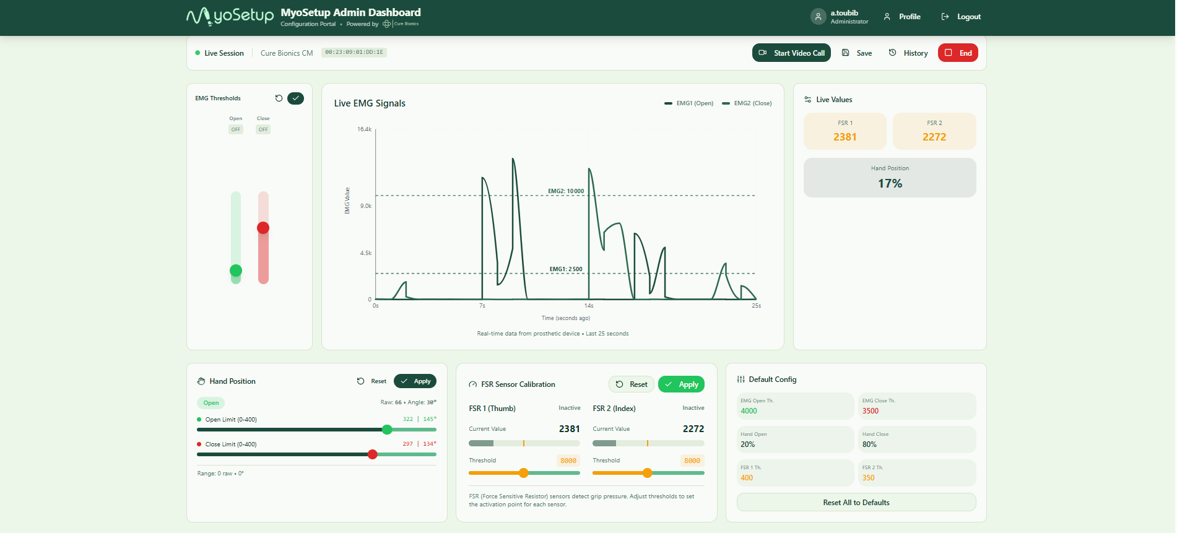Confirm EMG Thresholds with the checkmark button

point(295,98)
